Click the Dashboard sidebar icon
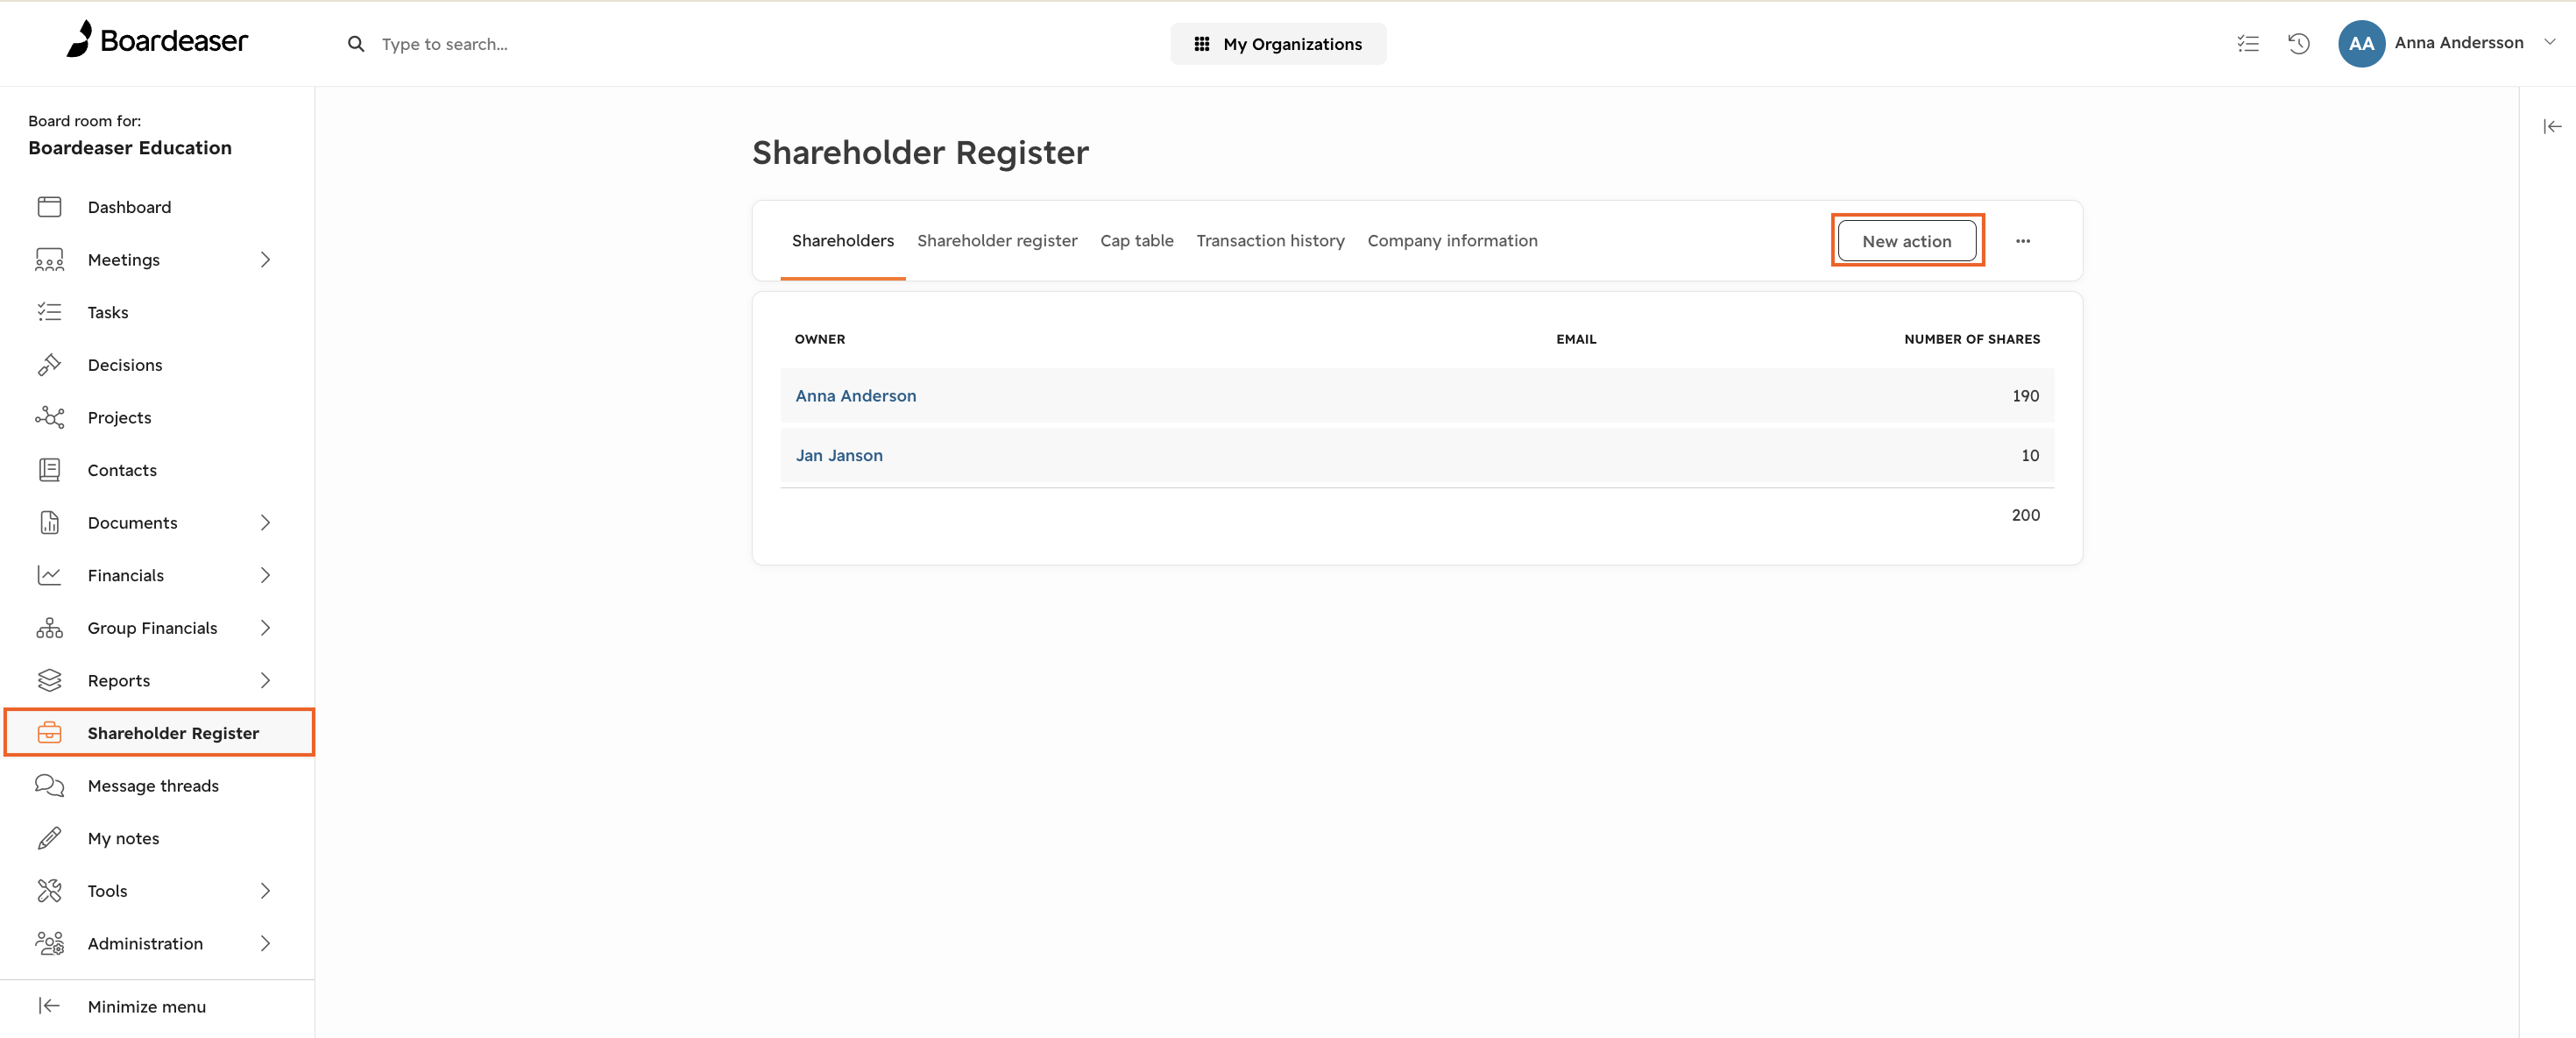The image size is (2576, 1038). coord(49,207)
